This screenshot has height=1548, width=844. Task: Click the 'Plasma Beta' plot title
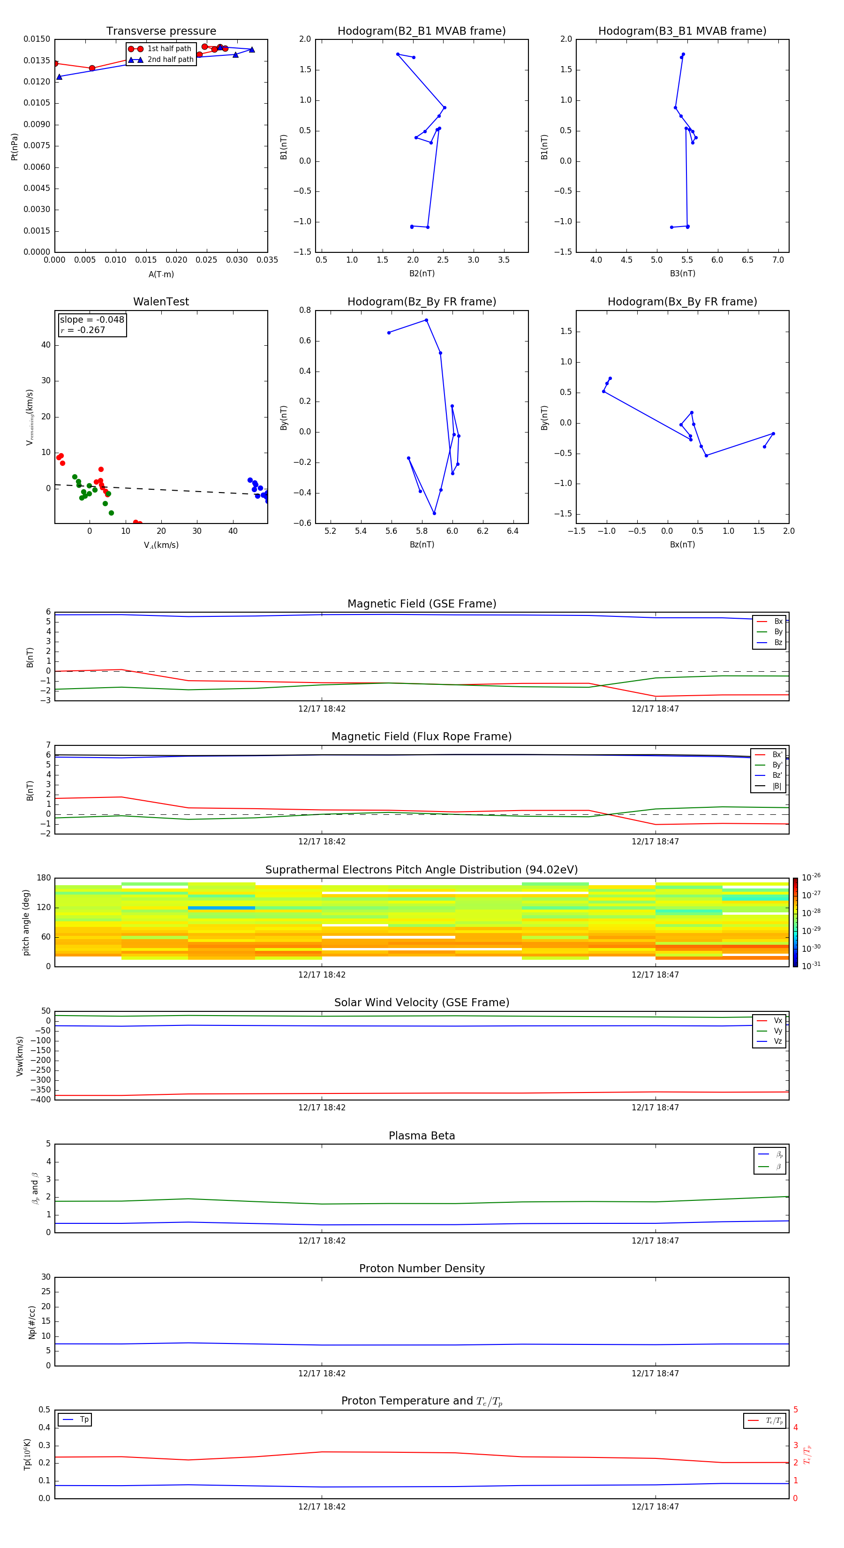(422, 1136)
